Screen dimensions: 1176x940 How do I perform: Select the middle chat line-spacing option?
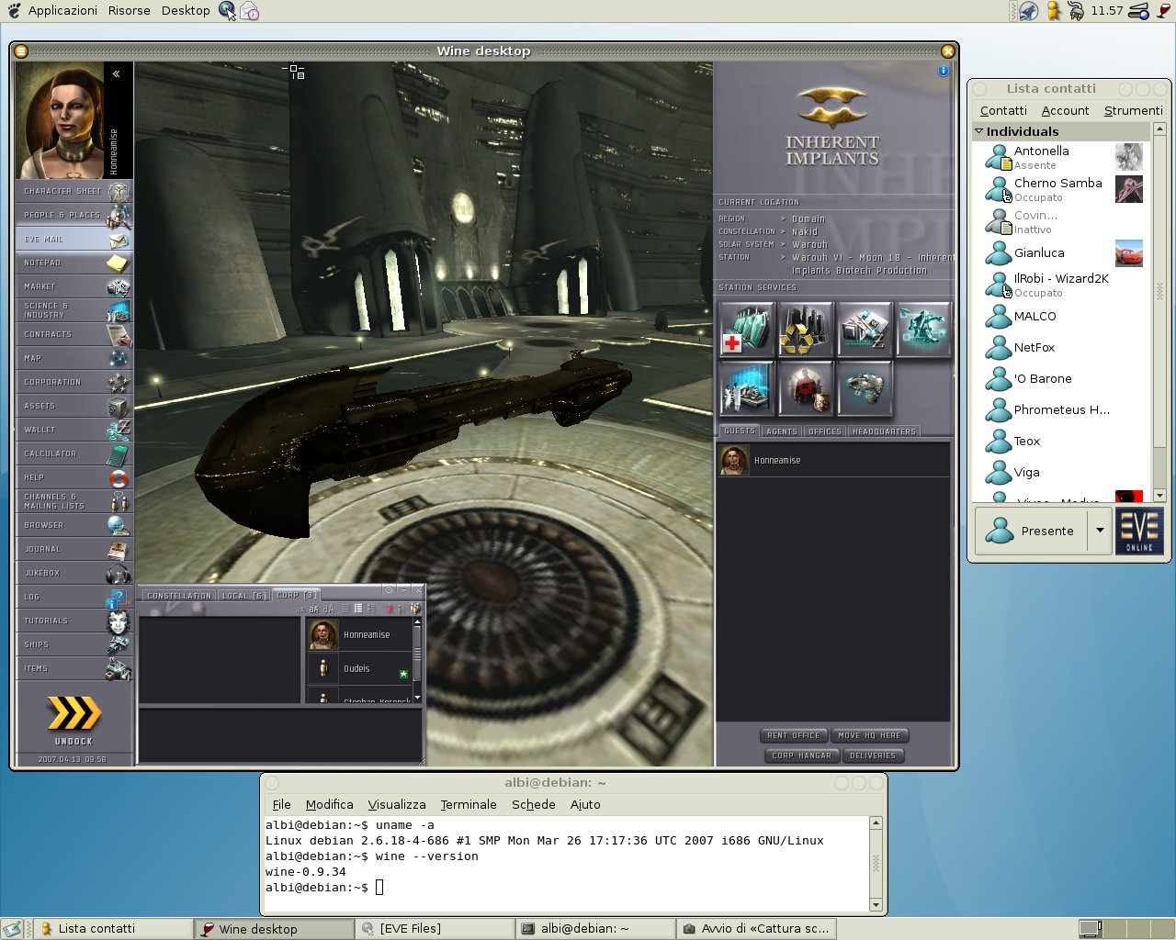coord(357,609)
